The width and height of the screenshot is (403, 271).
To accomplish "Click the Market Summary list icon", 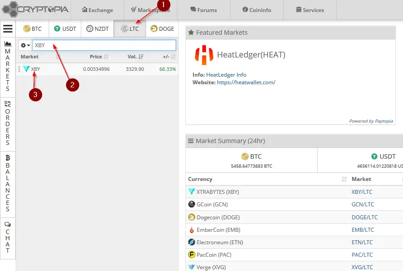I will click(191, 141).
